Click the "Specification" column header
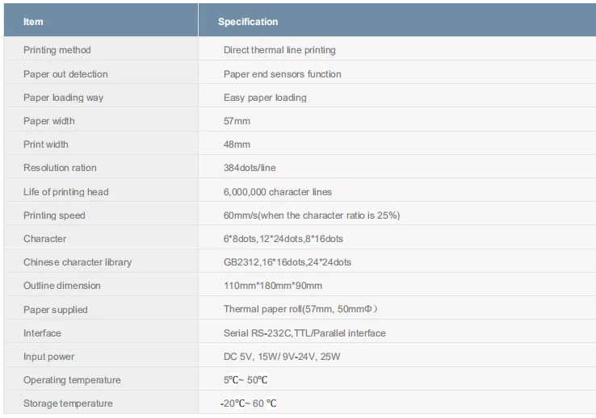The image size is (596, 418). click(248, 22)
